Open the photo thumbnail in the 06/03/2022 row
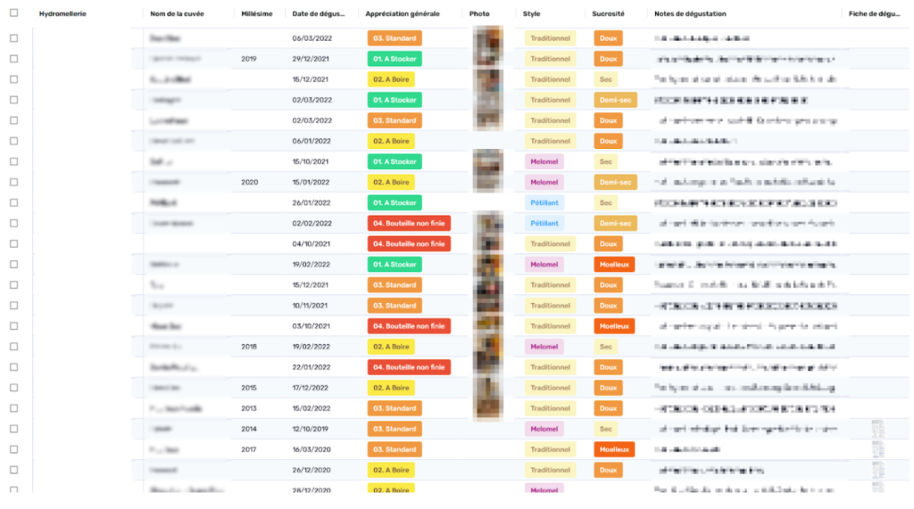The width and height of the screenshot is (914, 509). click(x=487, y=39)
